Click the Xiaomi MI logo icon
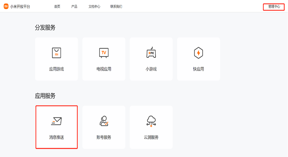Image resolution: width=288 pixels, height=157 pixels. point(6,6)
